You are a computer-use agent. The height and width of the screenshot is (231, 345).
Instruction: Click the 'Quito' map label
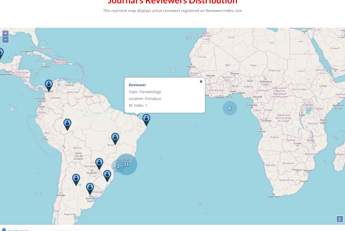pos(42,106)
